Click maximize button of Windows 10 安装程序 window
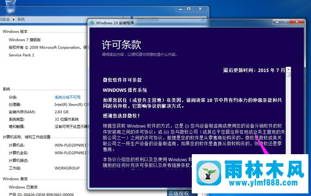The height and width of the screenshot is (196, 311). pos(286,21)
